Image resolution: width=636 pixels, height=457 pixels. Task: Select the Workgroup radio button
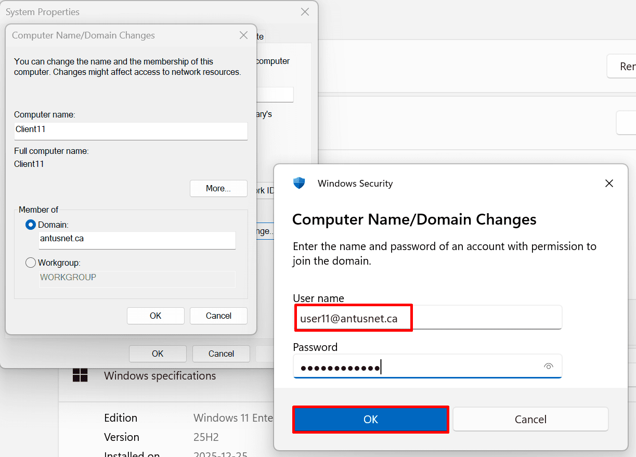click(x=31, y=263)
